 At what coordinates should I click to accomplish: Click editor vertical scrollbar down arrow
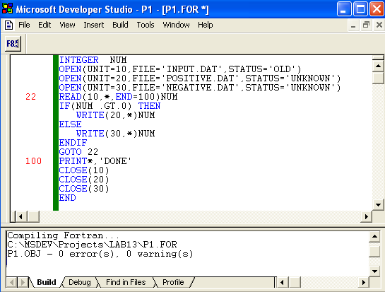(378, 204)
